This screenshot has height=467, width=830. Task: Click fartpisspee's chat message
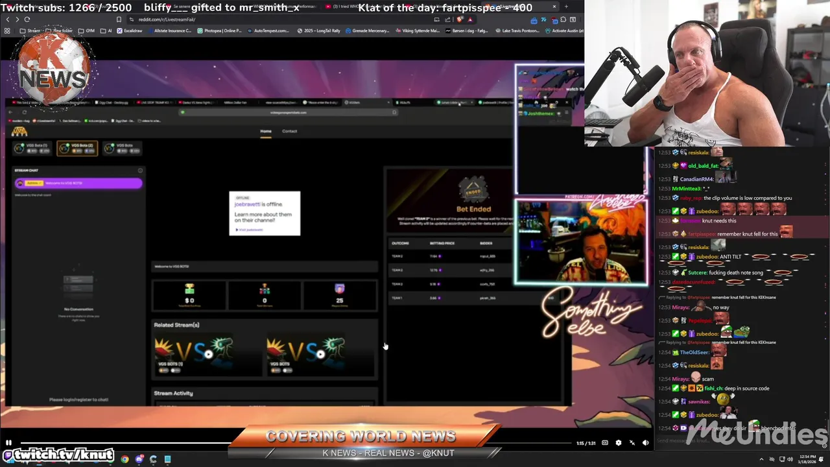point(742,233)
